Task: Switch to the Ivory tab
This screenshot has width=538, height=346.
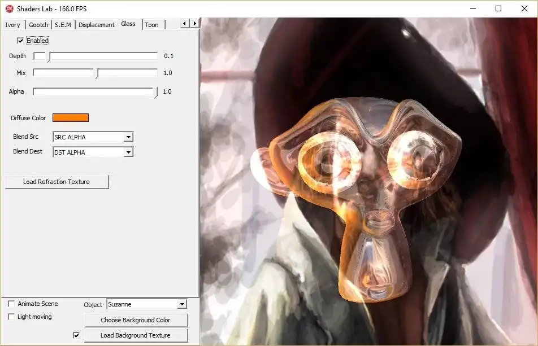Action: click(x=12, y=25)
